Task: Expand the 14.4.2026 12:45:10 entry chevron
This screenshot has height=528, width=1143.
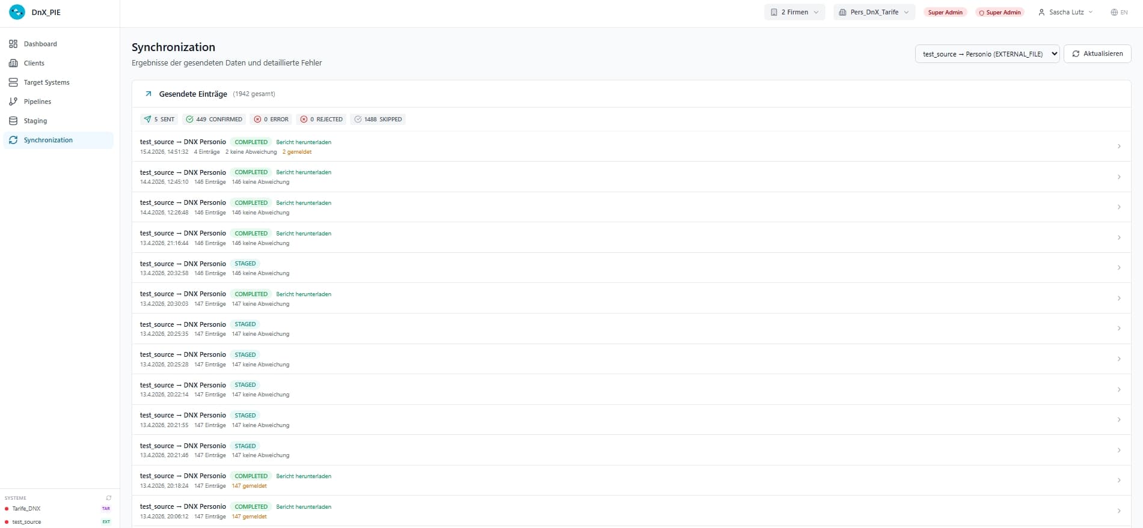Action: click(x=1119, y=177)
